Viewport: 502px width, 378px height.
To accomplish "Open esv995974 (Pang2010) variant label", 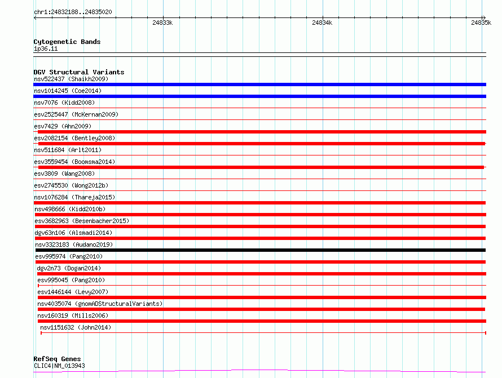I will 69,256.
